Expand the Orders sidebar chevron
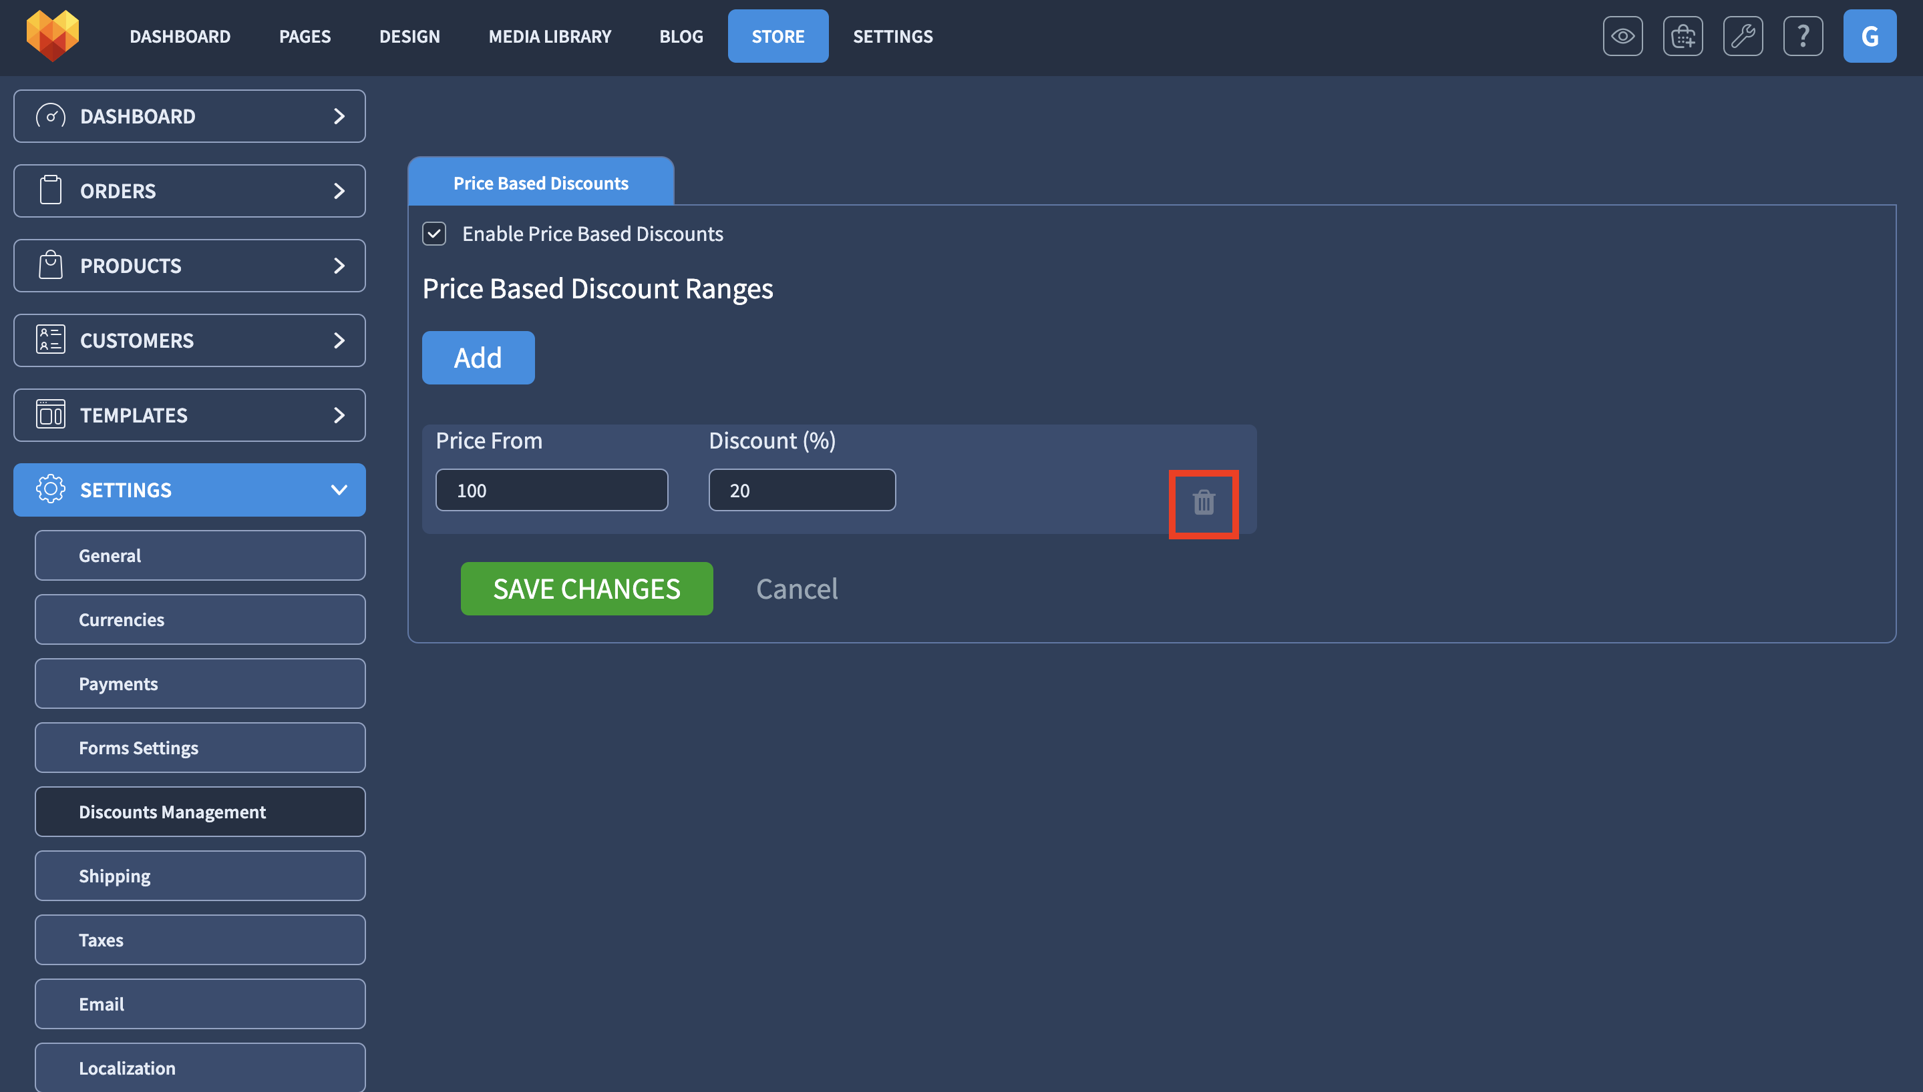 point(339,190)
